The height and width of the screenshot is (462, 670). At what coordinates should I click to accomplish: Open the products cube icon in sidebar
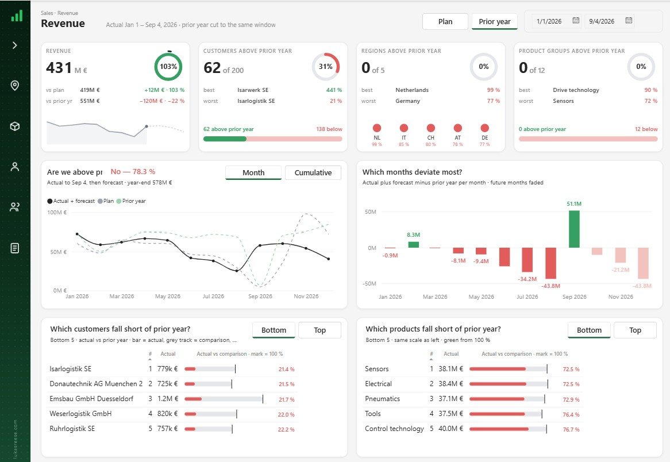15,126
